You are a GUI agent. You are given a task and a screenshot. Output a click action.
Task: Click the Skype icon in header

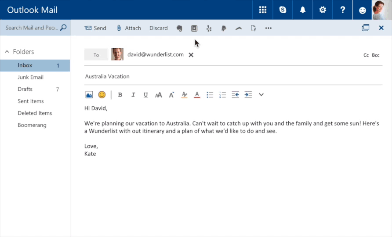click(283, 10)
